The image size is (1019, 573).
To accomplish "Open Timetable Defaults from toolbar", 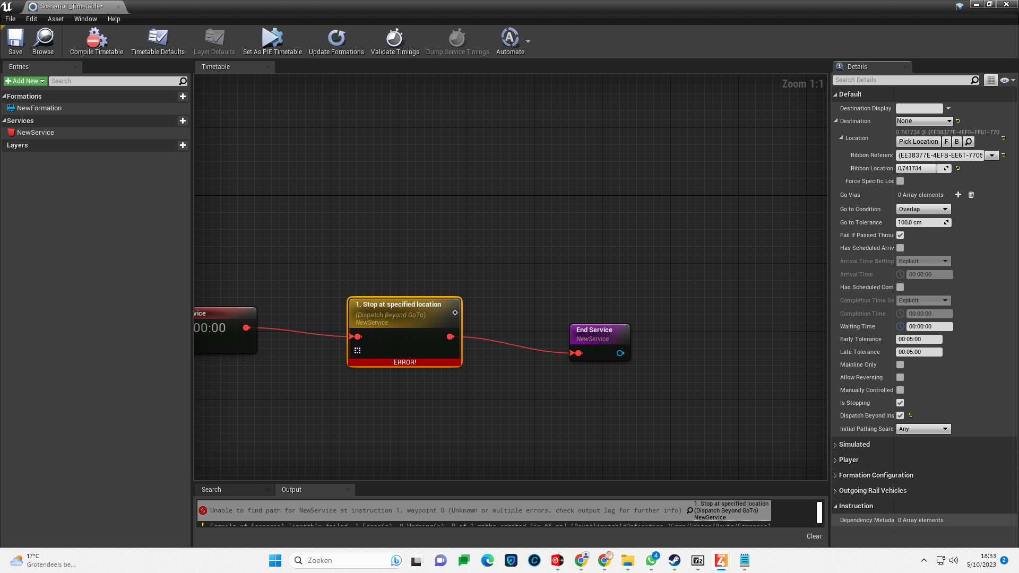I will 158,38.
